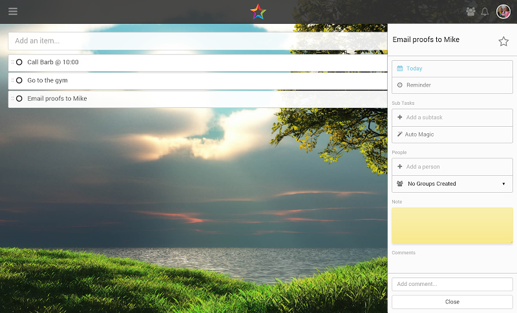Mark Go to the gym as complete

(19, 80)
